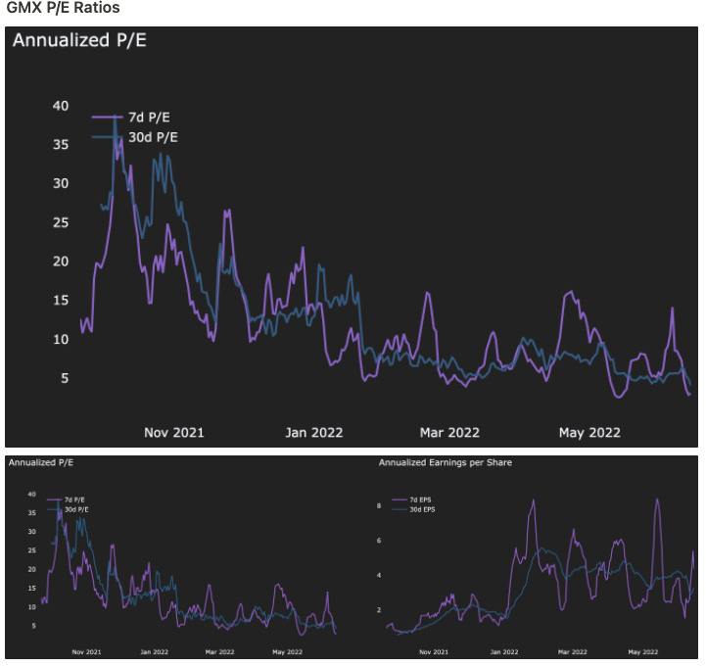The height and width of the screenshot is (666, 706).
Task: Toggle 7d P/E legend in small P/E chart
Action: coord(67,499)
